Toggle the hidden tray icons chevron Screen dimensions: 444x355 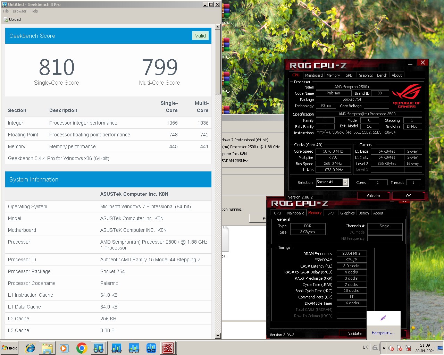(x=384, y=348)
